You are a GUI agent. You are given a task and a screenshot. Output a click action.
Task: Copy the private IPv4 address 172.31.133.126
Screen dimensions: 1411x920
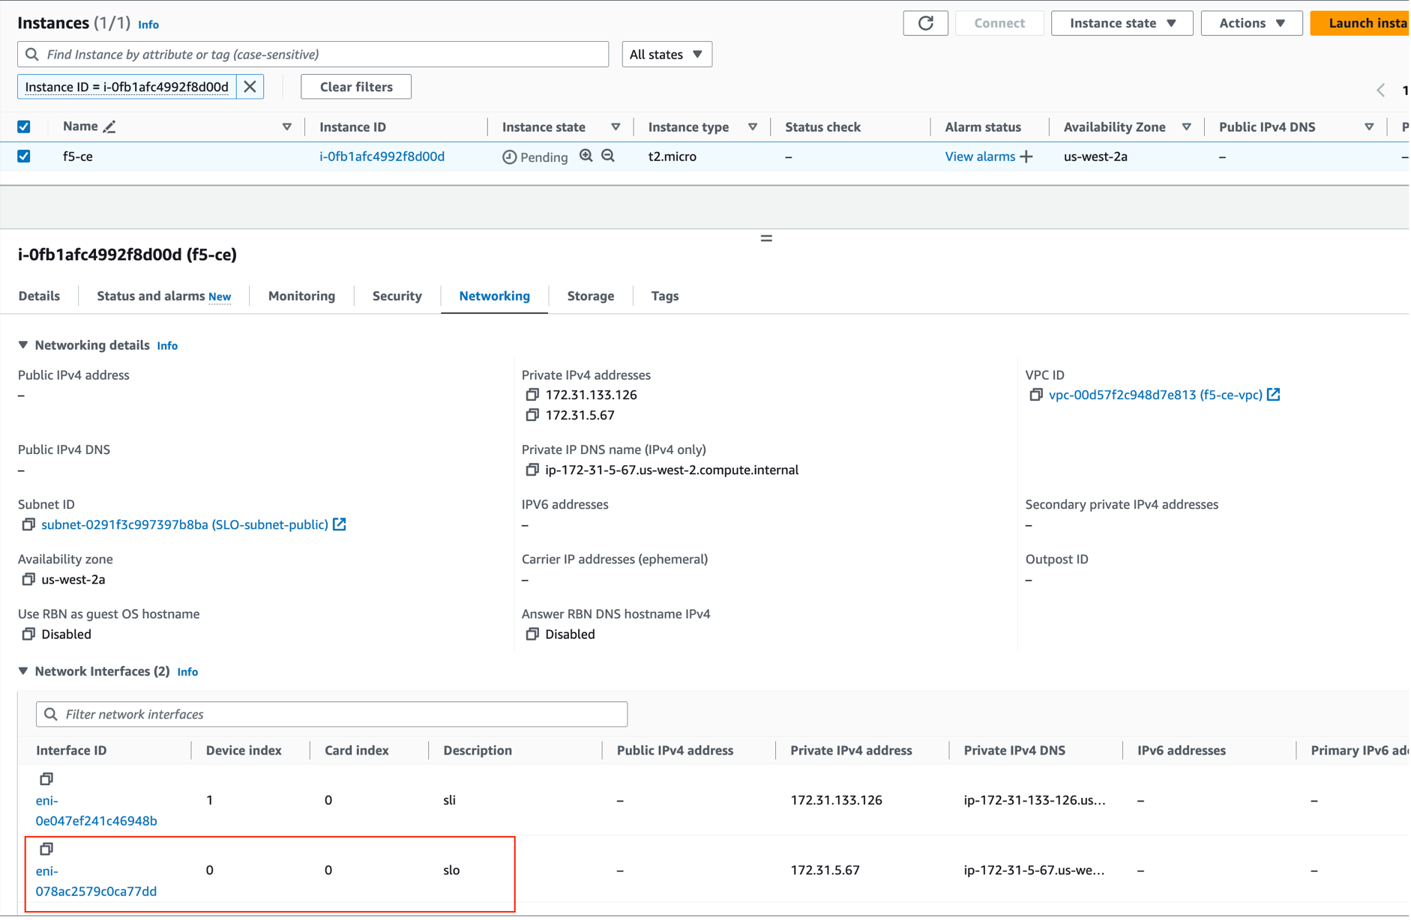pyautogui.click(x=532, y=394)
